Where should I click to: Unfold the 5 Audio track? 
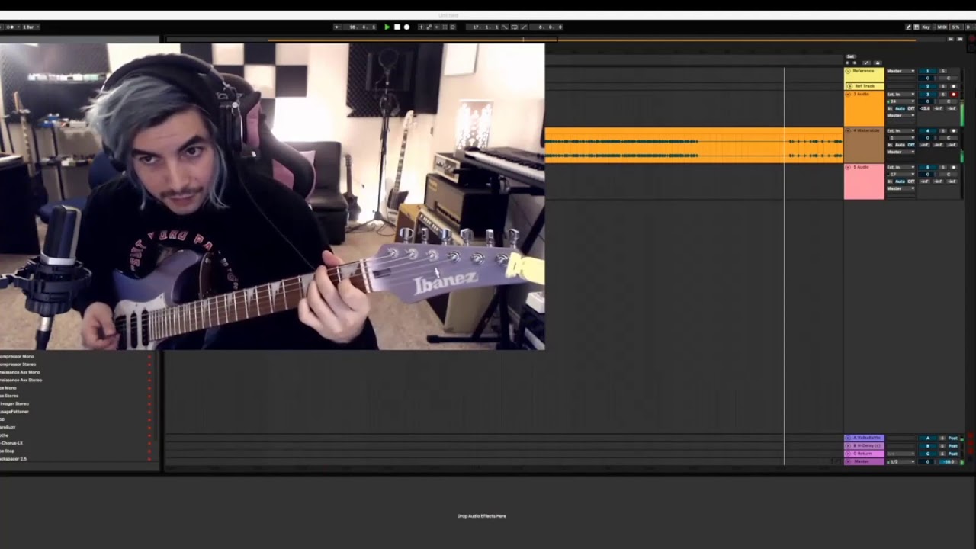pos(848,167)
